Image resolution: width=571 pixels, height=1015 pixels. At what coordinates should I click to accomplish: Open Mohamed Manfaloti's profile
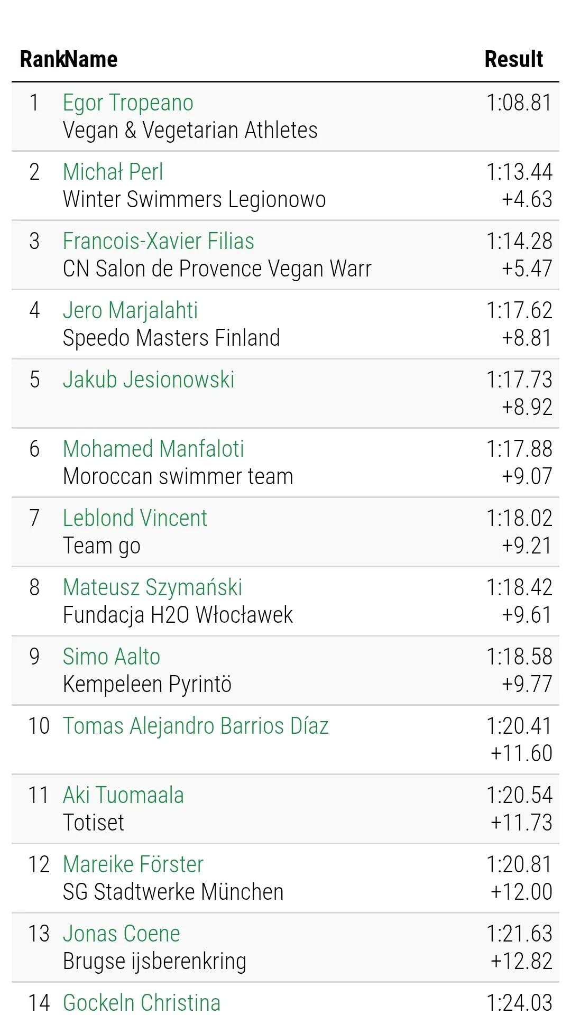coord(153,449)
